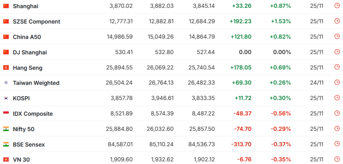Click the India flag beside BSE Sensex

click(x=6, y=144)
